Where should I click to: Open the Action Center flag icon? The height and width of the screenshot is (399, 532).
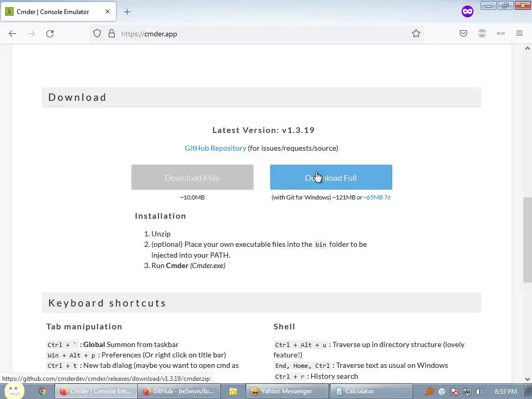click(x=454, y=392)
